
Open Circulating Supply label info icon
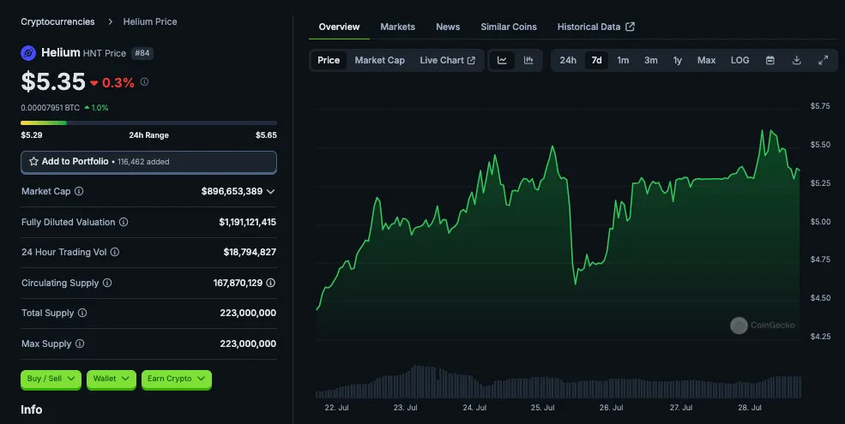[107, 283]
